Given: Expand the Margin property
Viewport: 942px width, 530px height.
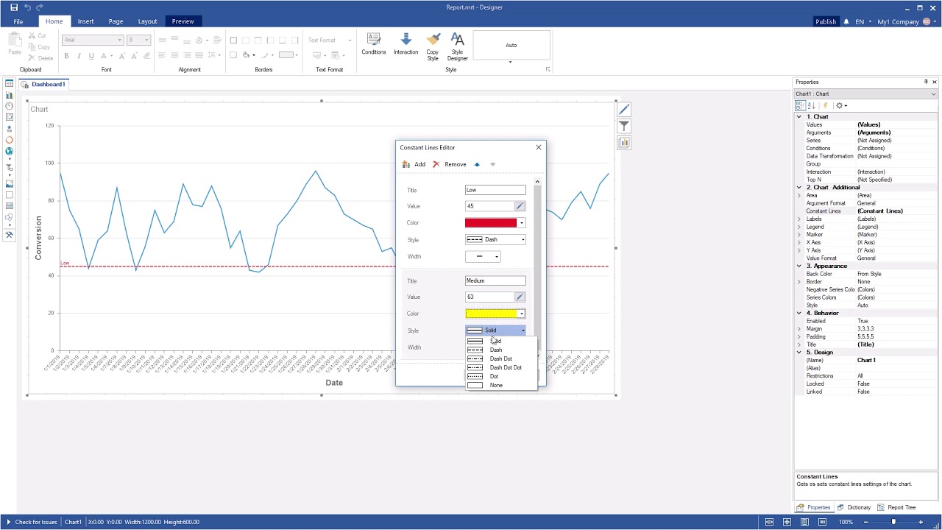Looking at the screenshot, I should coord(799,329).
